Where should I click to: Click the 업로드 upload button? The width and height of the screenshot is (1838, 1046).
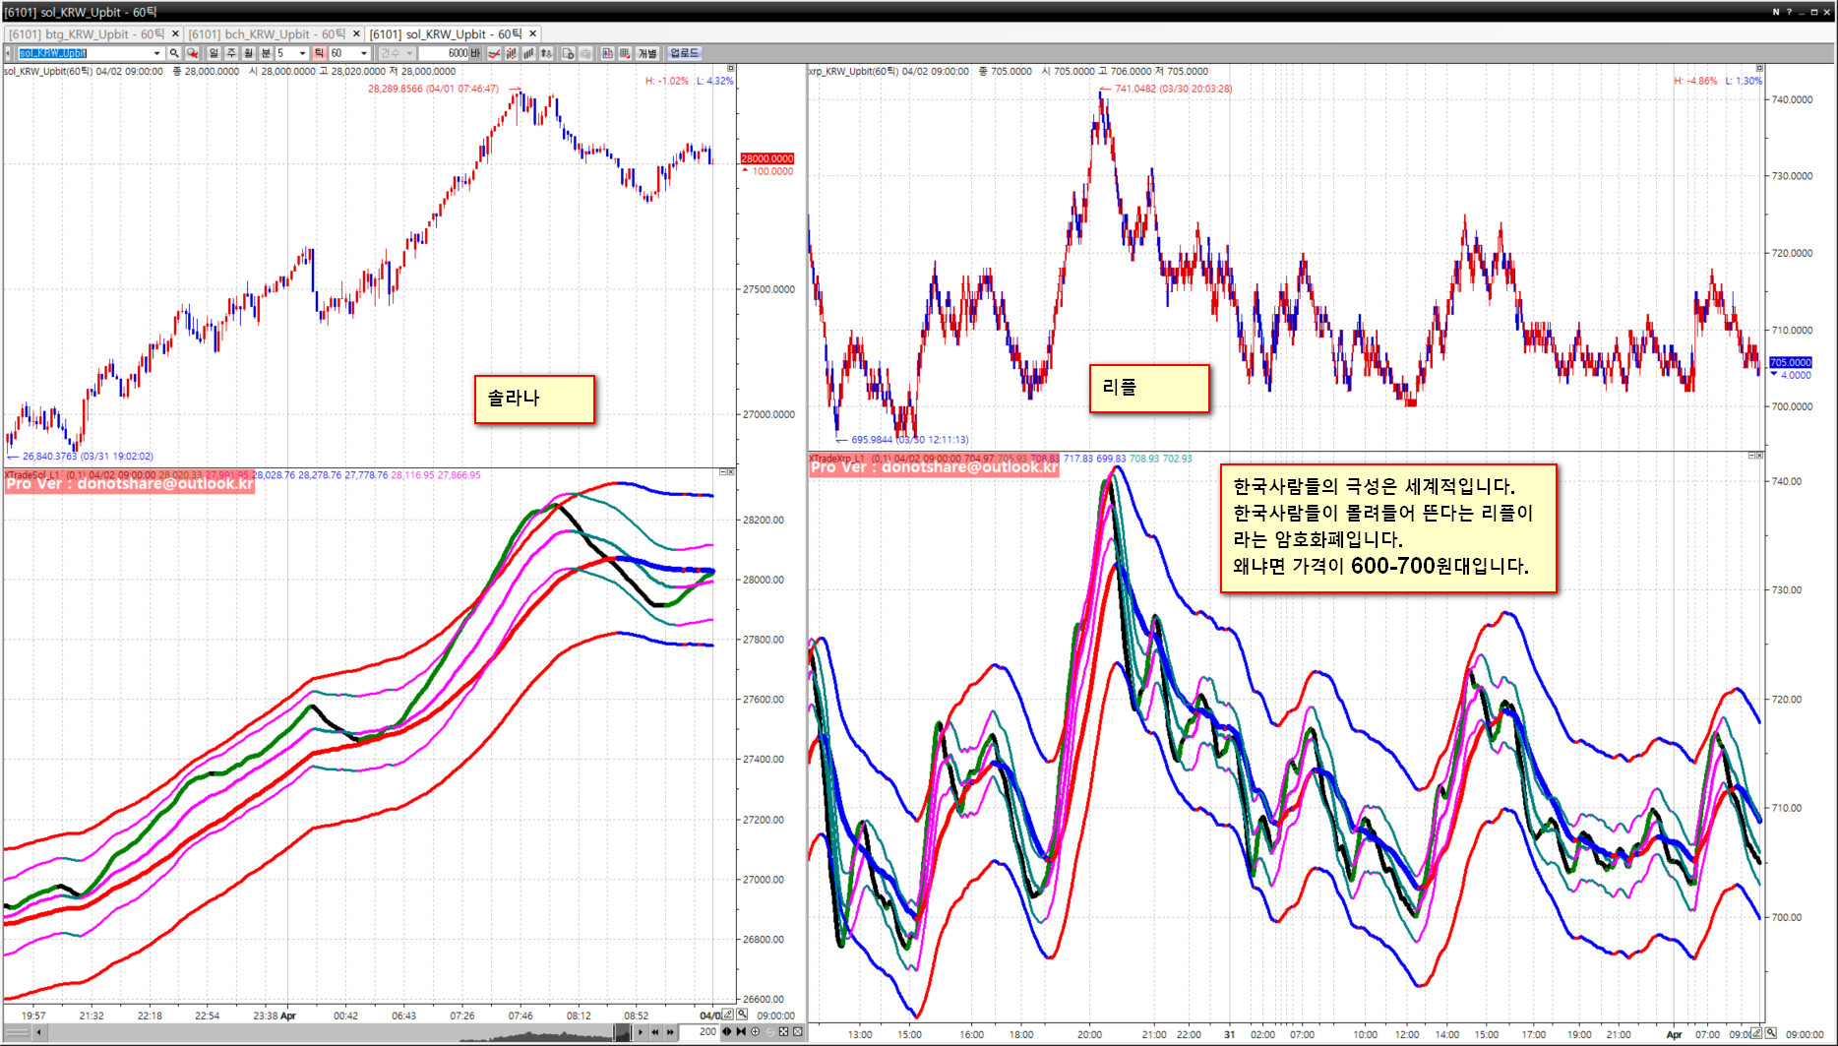684,53
